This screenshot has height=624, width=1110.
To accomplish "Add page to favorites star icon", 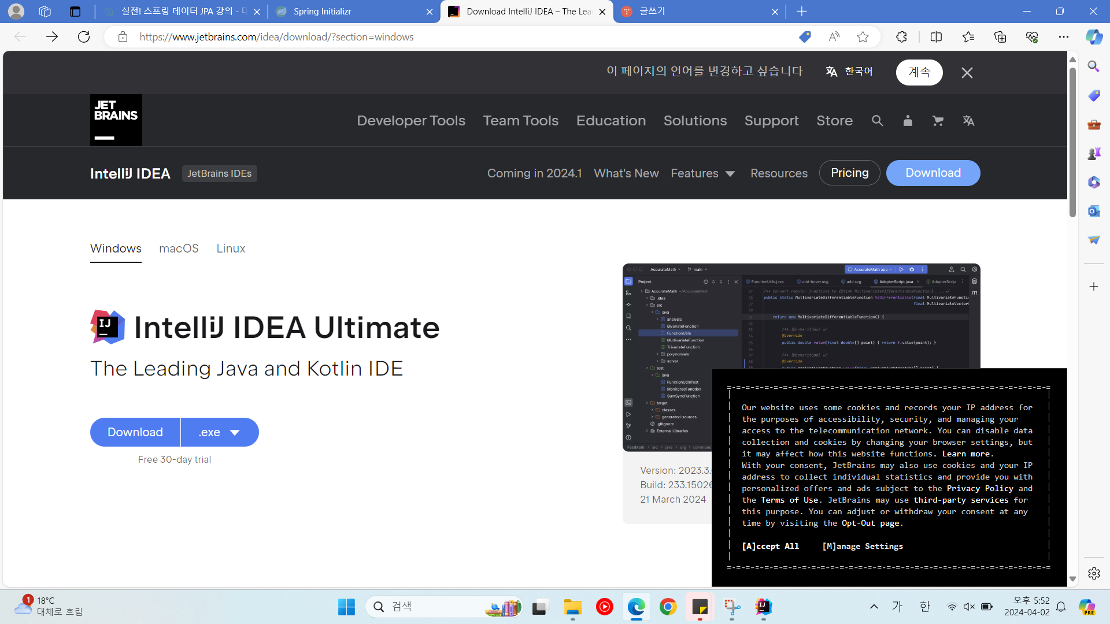I will 863,37.
